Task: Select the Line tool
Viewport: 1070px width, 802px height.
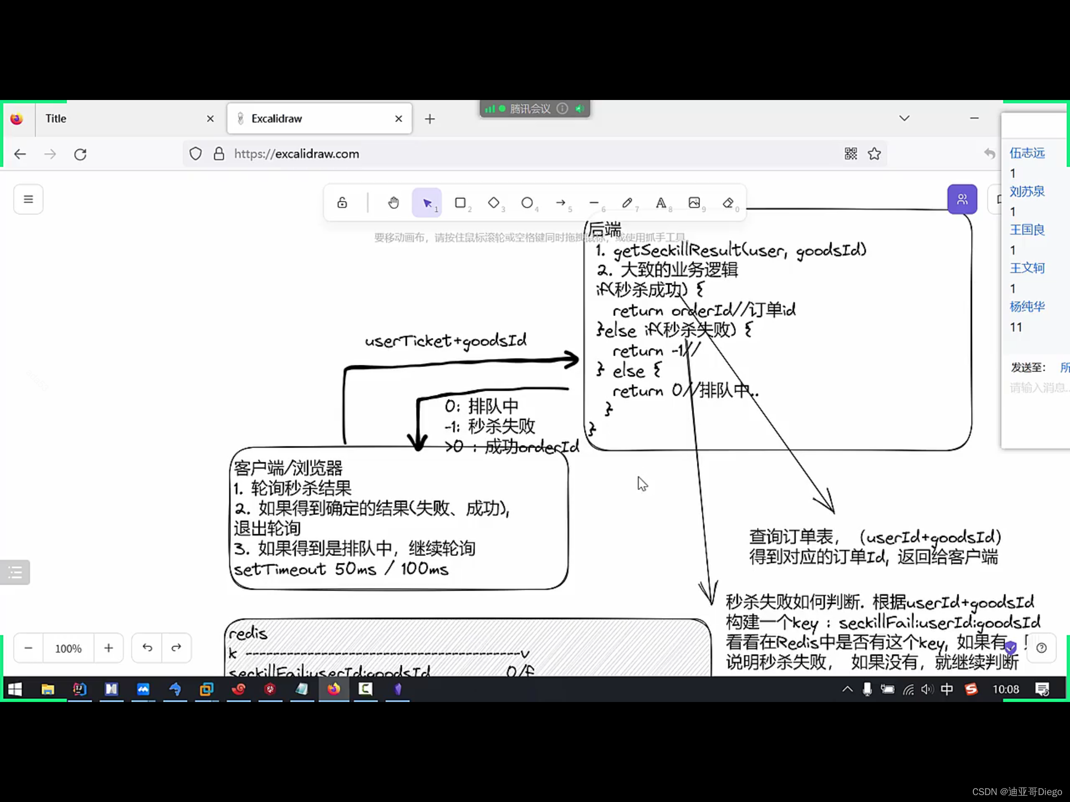Action: click(x=594, y=202)
